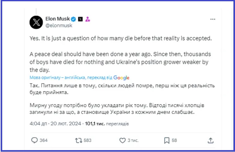
Task: Like the tweet with the heart icon
Action: (123, 140)
